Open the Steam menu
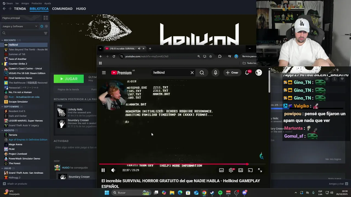The image size is (351, 197). 8,3
